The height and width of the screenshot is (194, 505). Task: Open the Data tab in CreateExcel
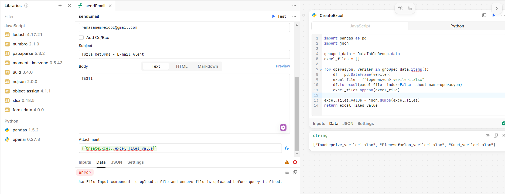click(x=334, y=124)
